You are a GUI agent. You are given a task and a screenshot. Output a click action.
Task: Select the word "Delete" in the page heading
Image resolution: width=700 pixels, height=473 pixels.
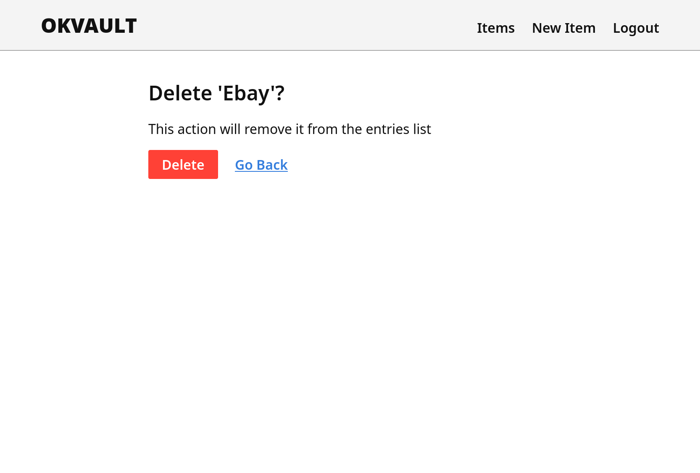180,93
